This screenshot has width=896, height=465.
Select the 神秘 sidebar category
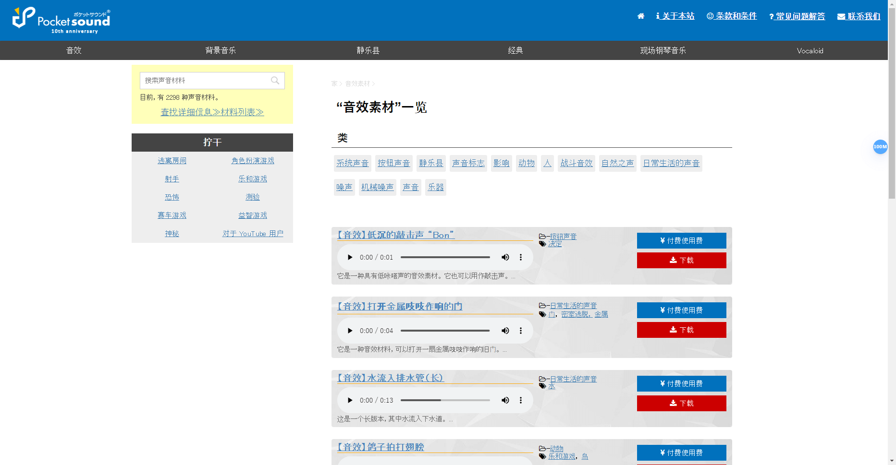(172, 234)
